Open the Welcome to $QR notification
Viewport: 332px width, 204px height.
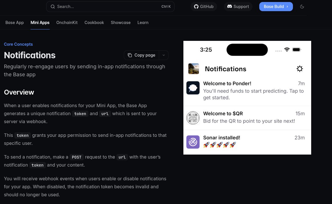pyautogui.click(x=247, y=118)
